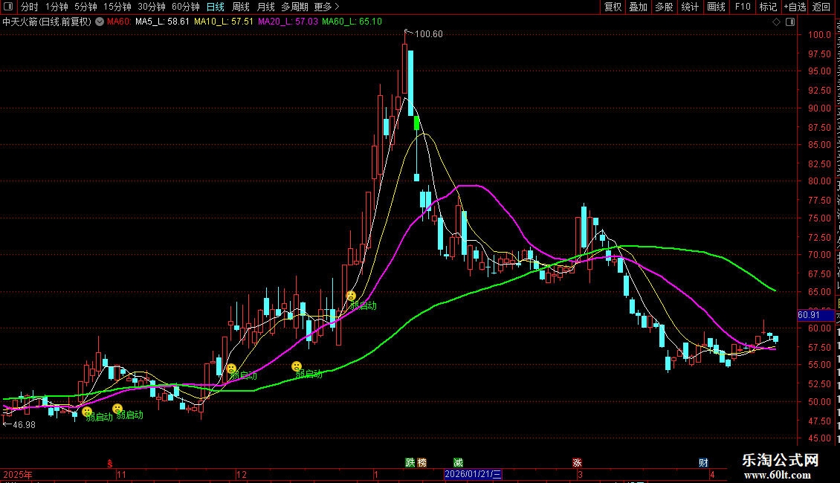Open the indicator dropdown beside the stock name
This screenshot has width=840, height=483.
tap(100, 22)
